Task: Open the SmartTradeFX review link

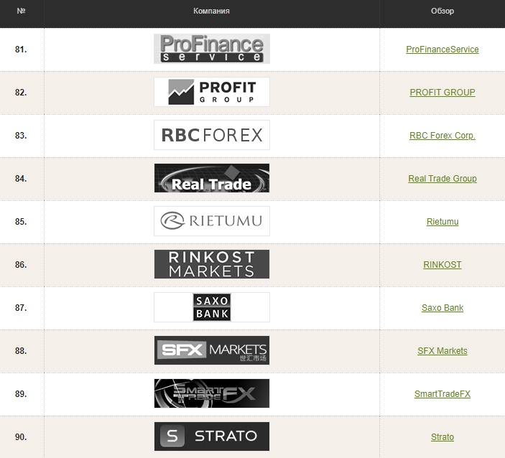Action: click(442, 394)
